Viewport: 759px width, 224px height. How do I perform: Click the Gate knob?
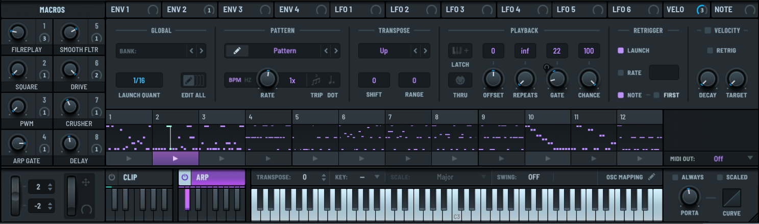coord(557,79)
